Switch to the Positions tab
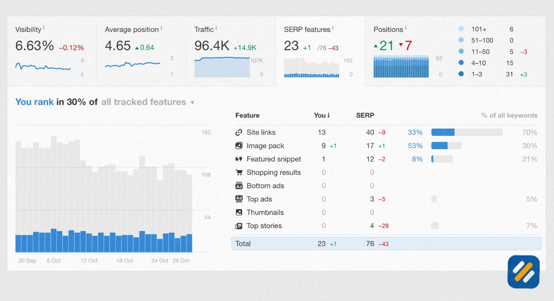 point(455,51)
